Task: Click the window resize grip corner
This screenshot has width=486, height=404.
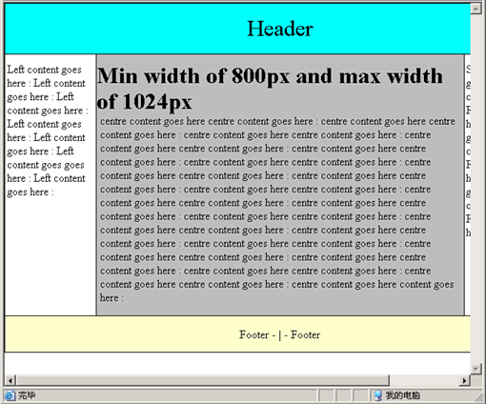Action: coord(478,396)
